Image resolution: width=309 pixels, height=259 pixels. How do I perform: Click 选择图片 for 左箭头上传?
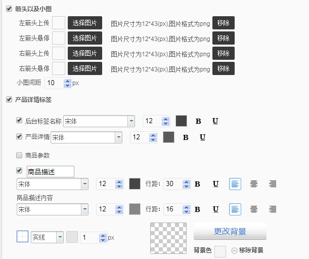(85, 23)
